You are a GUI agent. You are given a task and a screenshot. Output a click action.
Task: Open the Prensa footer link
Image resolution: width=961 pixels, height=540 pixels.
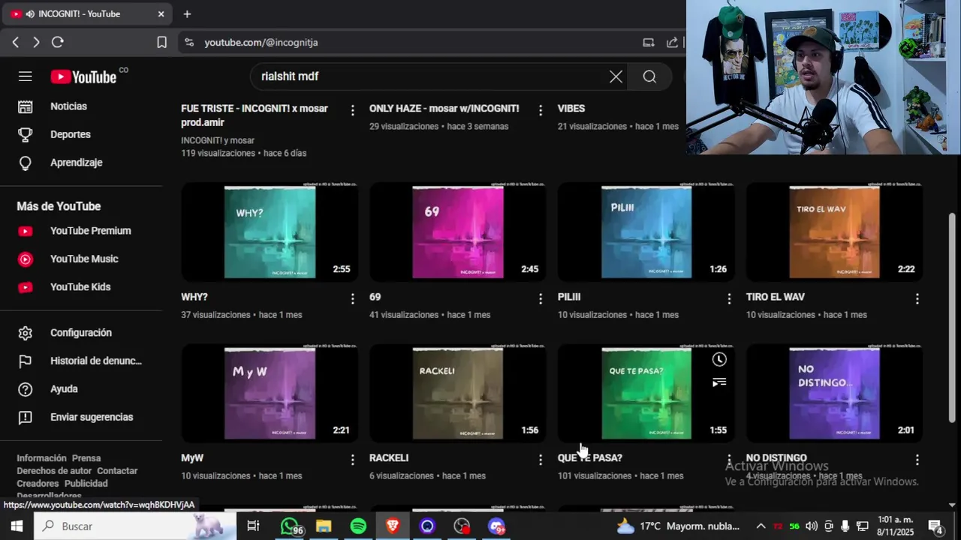[x=86, y=458]
